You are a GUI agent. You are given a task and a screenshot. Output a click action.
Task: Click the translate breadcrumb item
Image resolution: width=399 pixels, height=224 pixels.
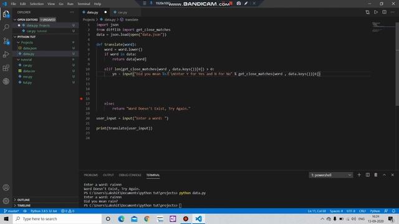point(132,19)
